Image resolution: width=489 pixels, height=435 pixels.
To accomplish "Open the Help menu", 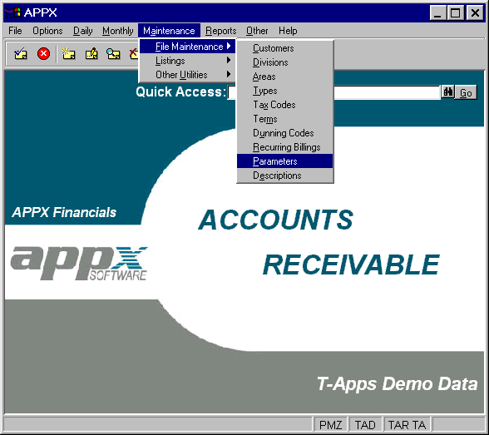I will click(288, 31).
